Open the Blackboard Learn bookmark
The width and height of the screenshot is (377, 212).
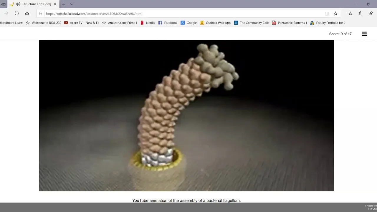click(11, 23)
